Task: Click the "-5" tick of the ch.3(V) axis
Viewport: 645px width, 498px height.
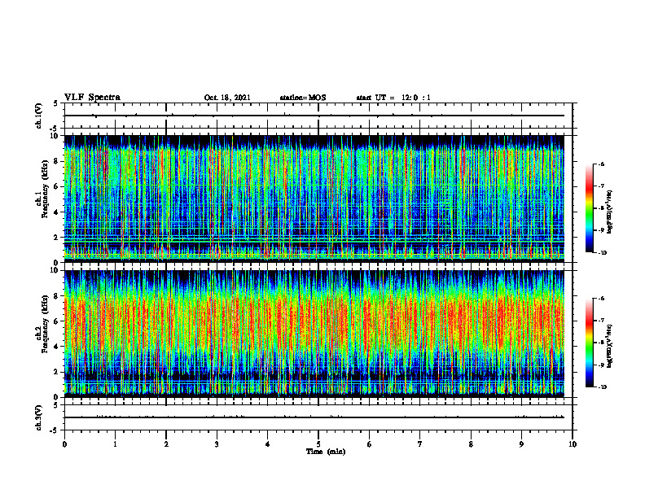Action: (55, 430)
